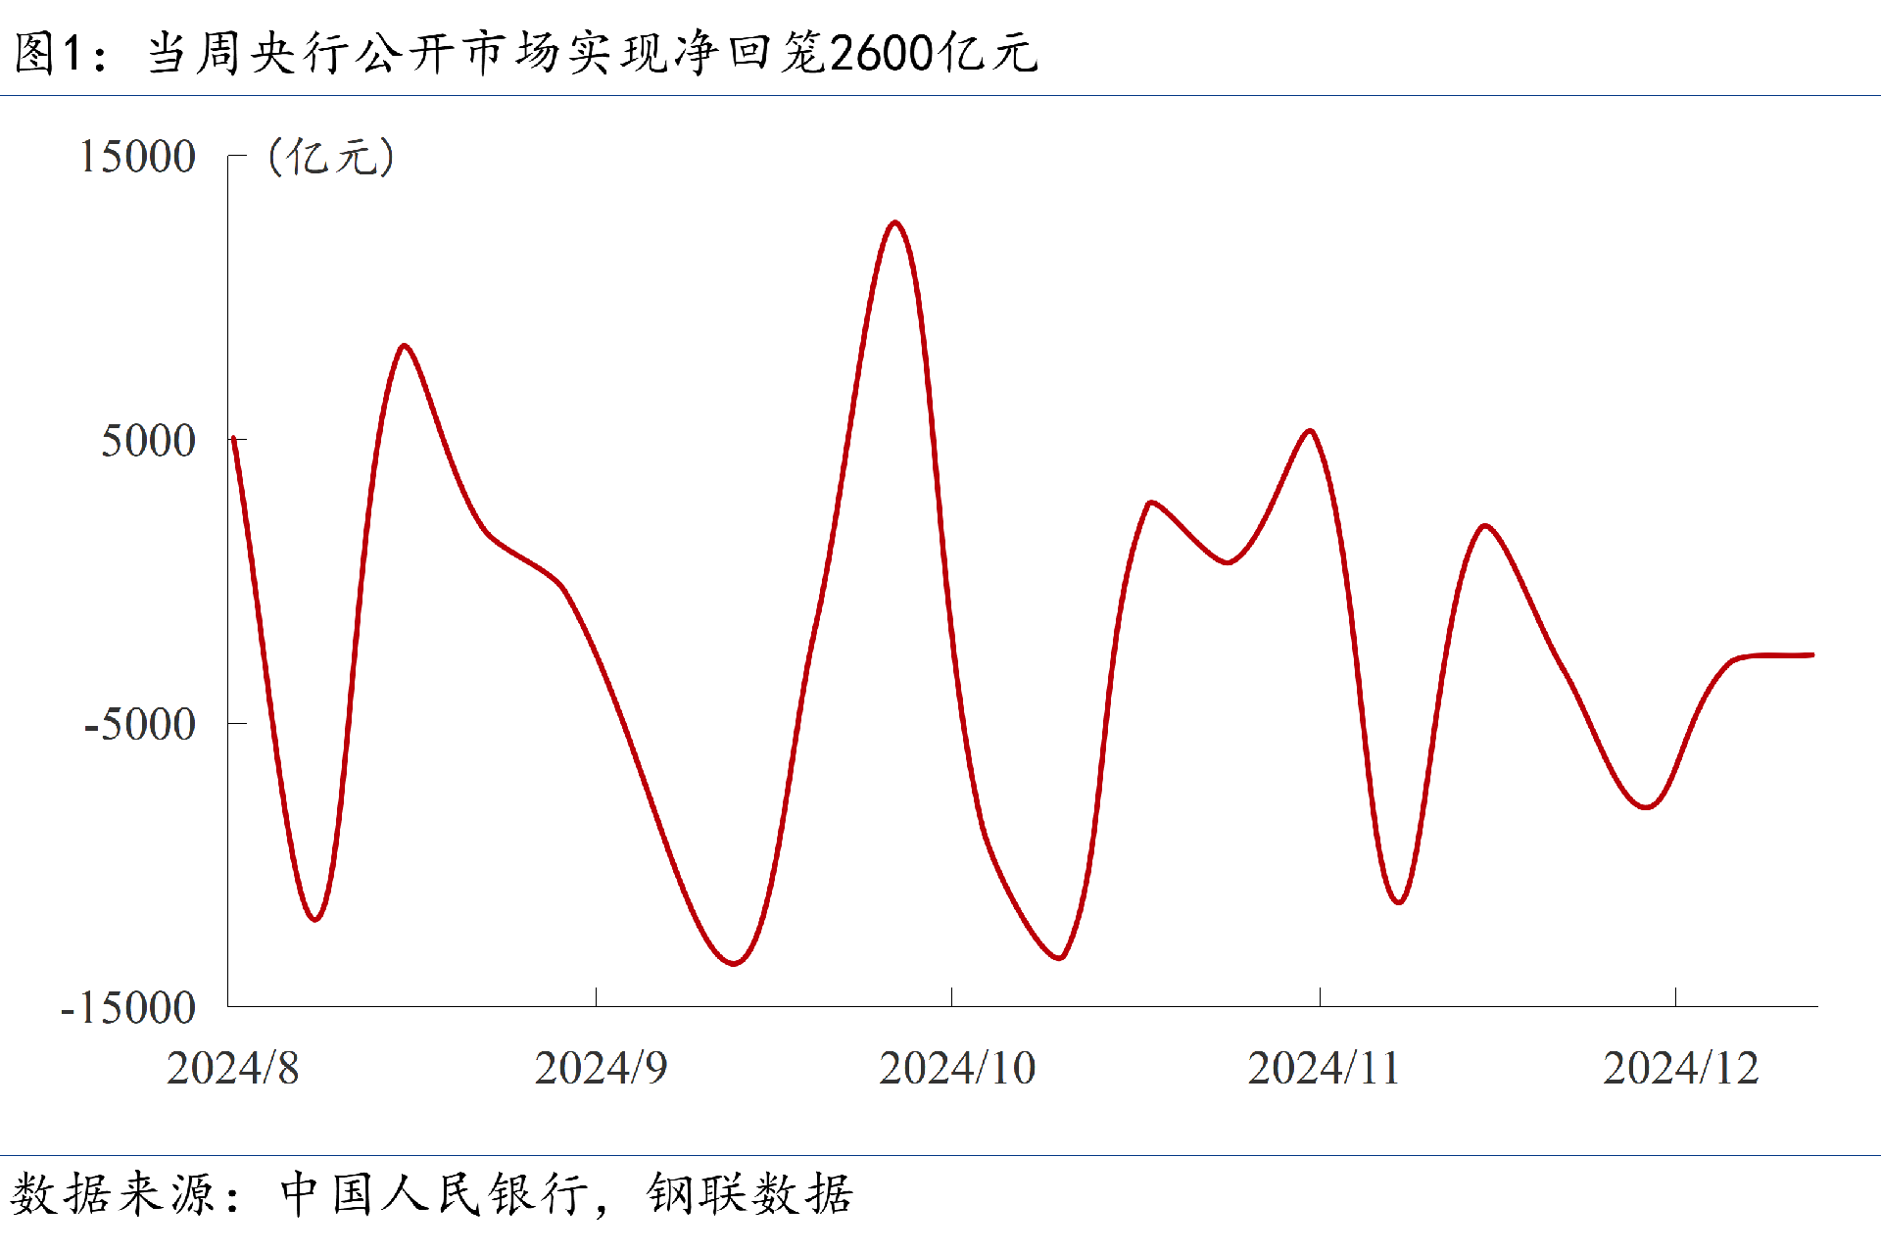Click the -5000 y-axis label

coord(139,725)
